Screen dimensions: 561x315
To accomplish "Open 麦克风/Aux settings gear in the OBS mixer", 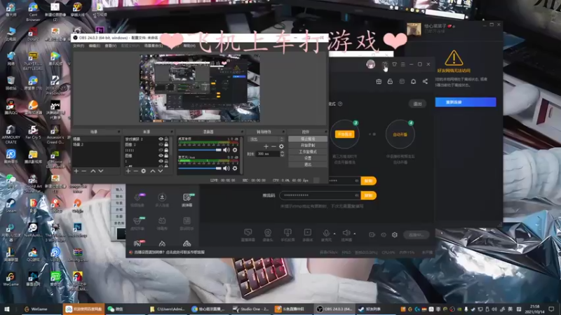I will pyautogui.click(x=235, y=168).
